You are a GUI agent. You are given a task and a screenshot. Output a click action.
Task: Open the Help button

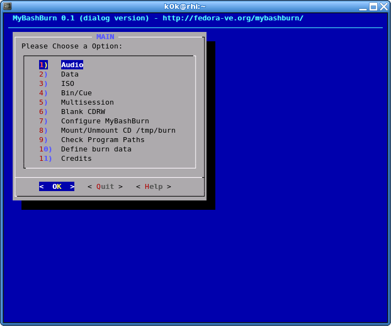point(153,187)
